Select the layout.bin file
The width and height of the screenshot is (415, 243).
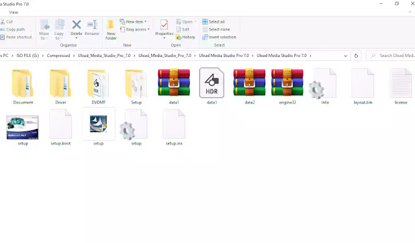click(362, 86)
